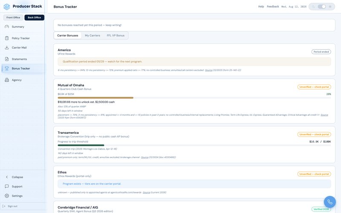Click the Mutual of Omaha progress bar

pos(194,98)
